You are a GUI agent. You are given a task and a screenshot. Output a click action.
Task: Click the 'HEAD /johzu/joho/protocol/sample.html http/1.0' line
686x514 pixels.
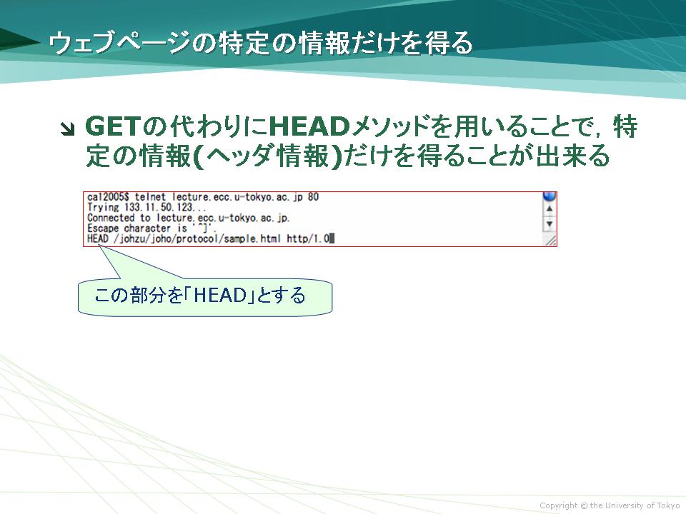208,239
